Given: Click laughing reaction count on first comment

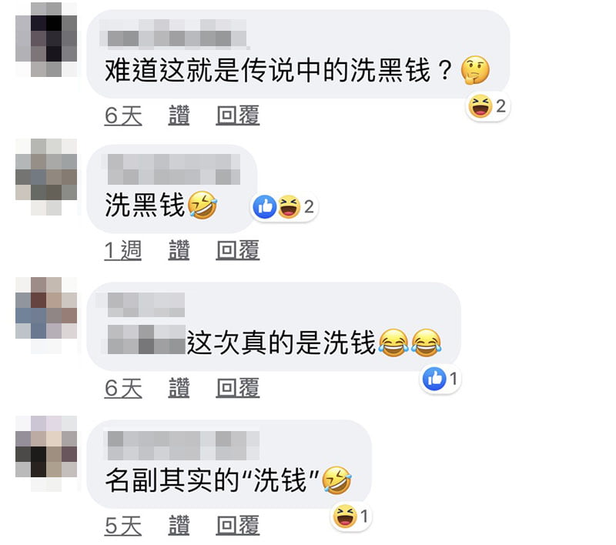Looking at the screenshot, I should 488,106.
